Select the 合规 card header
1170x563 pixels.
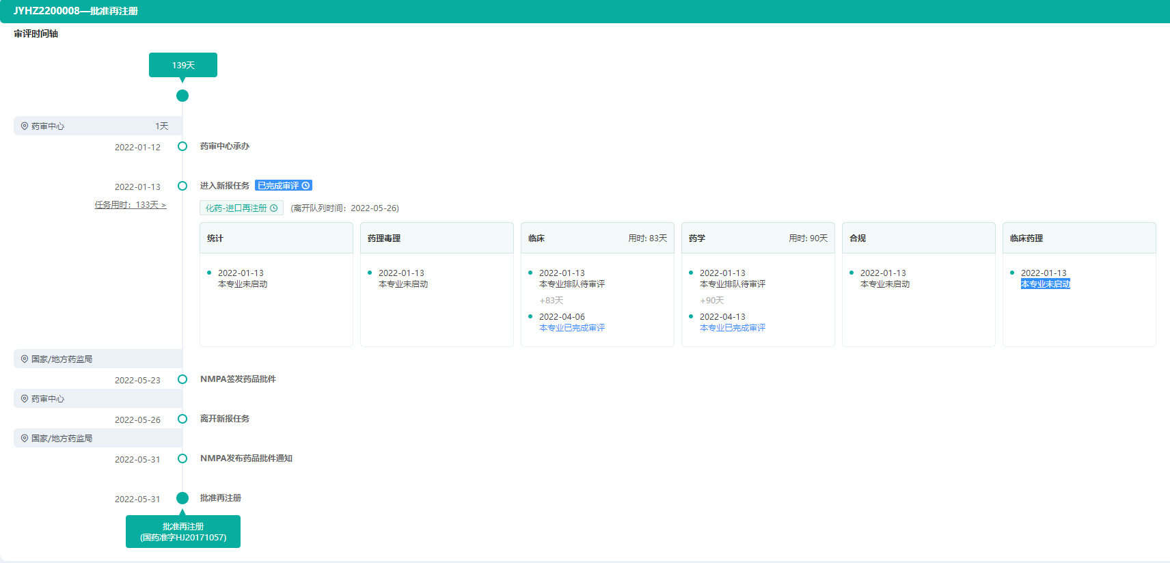919,238
